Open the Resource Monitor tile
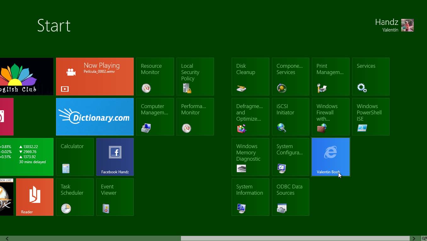427x241 pixels. (155, 77)
